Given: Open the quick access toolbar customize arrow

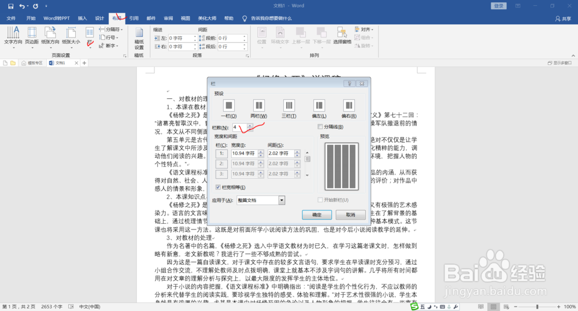Looking at the screenshot, I should pos(46,6).
